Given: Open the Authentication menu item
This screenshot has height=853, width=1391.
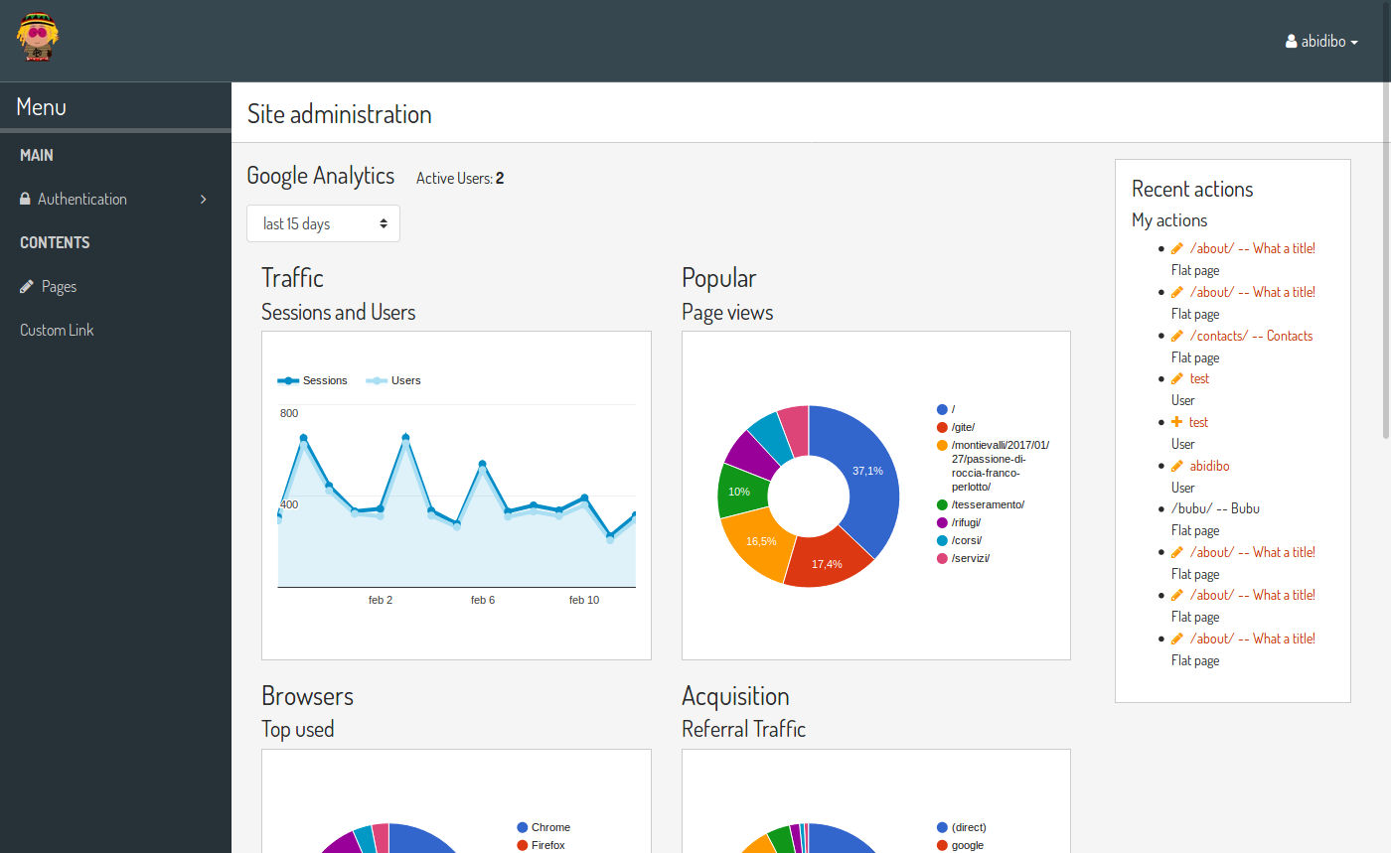Looking at the screenshot, I should [115, 199].
